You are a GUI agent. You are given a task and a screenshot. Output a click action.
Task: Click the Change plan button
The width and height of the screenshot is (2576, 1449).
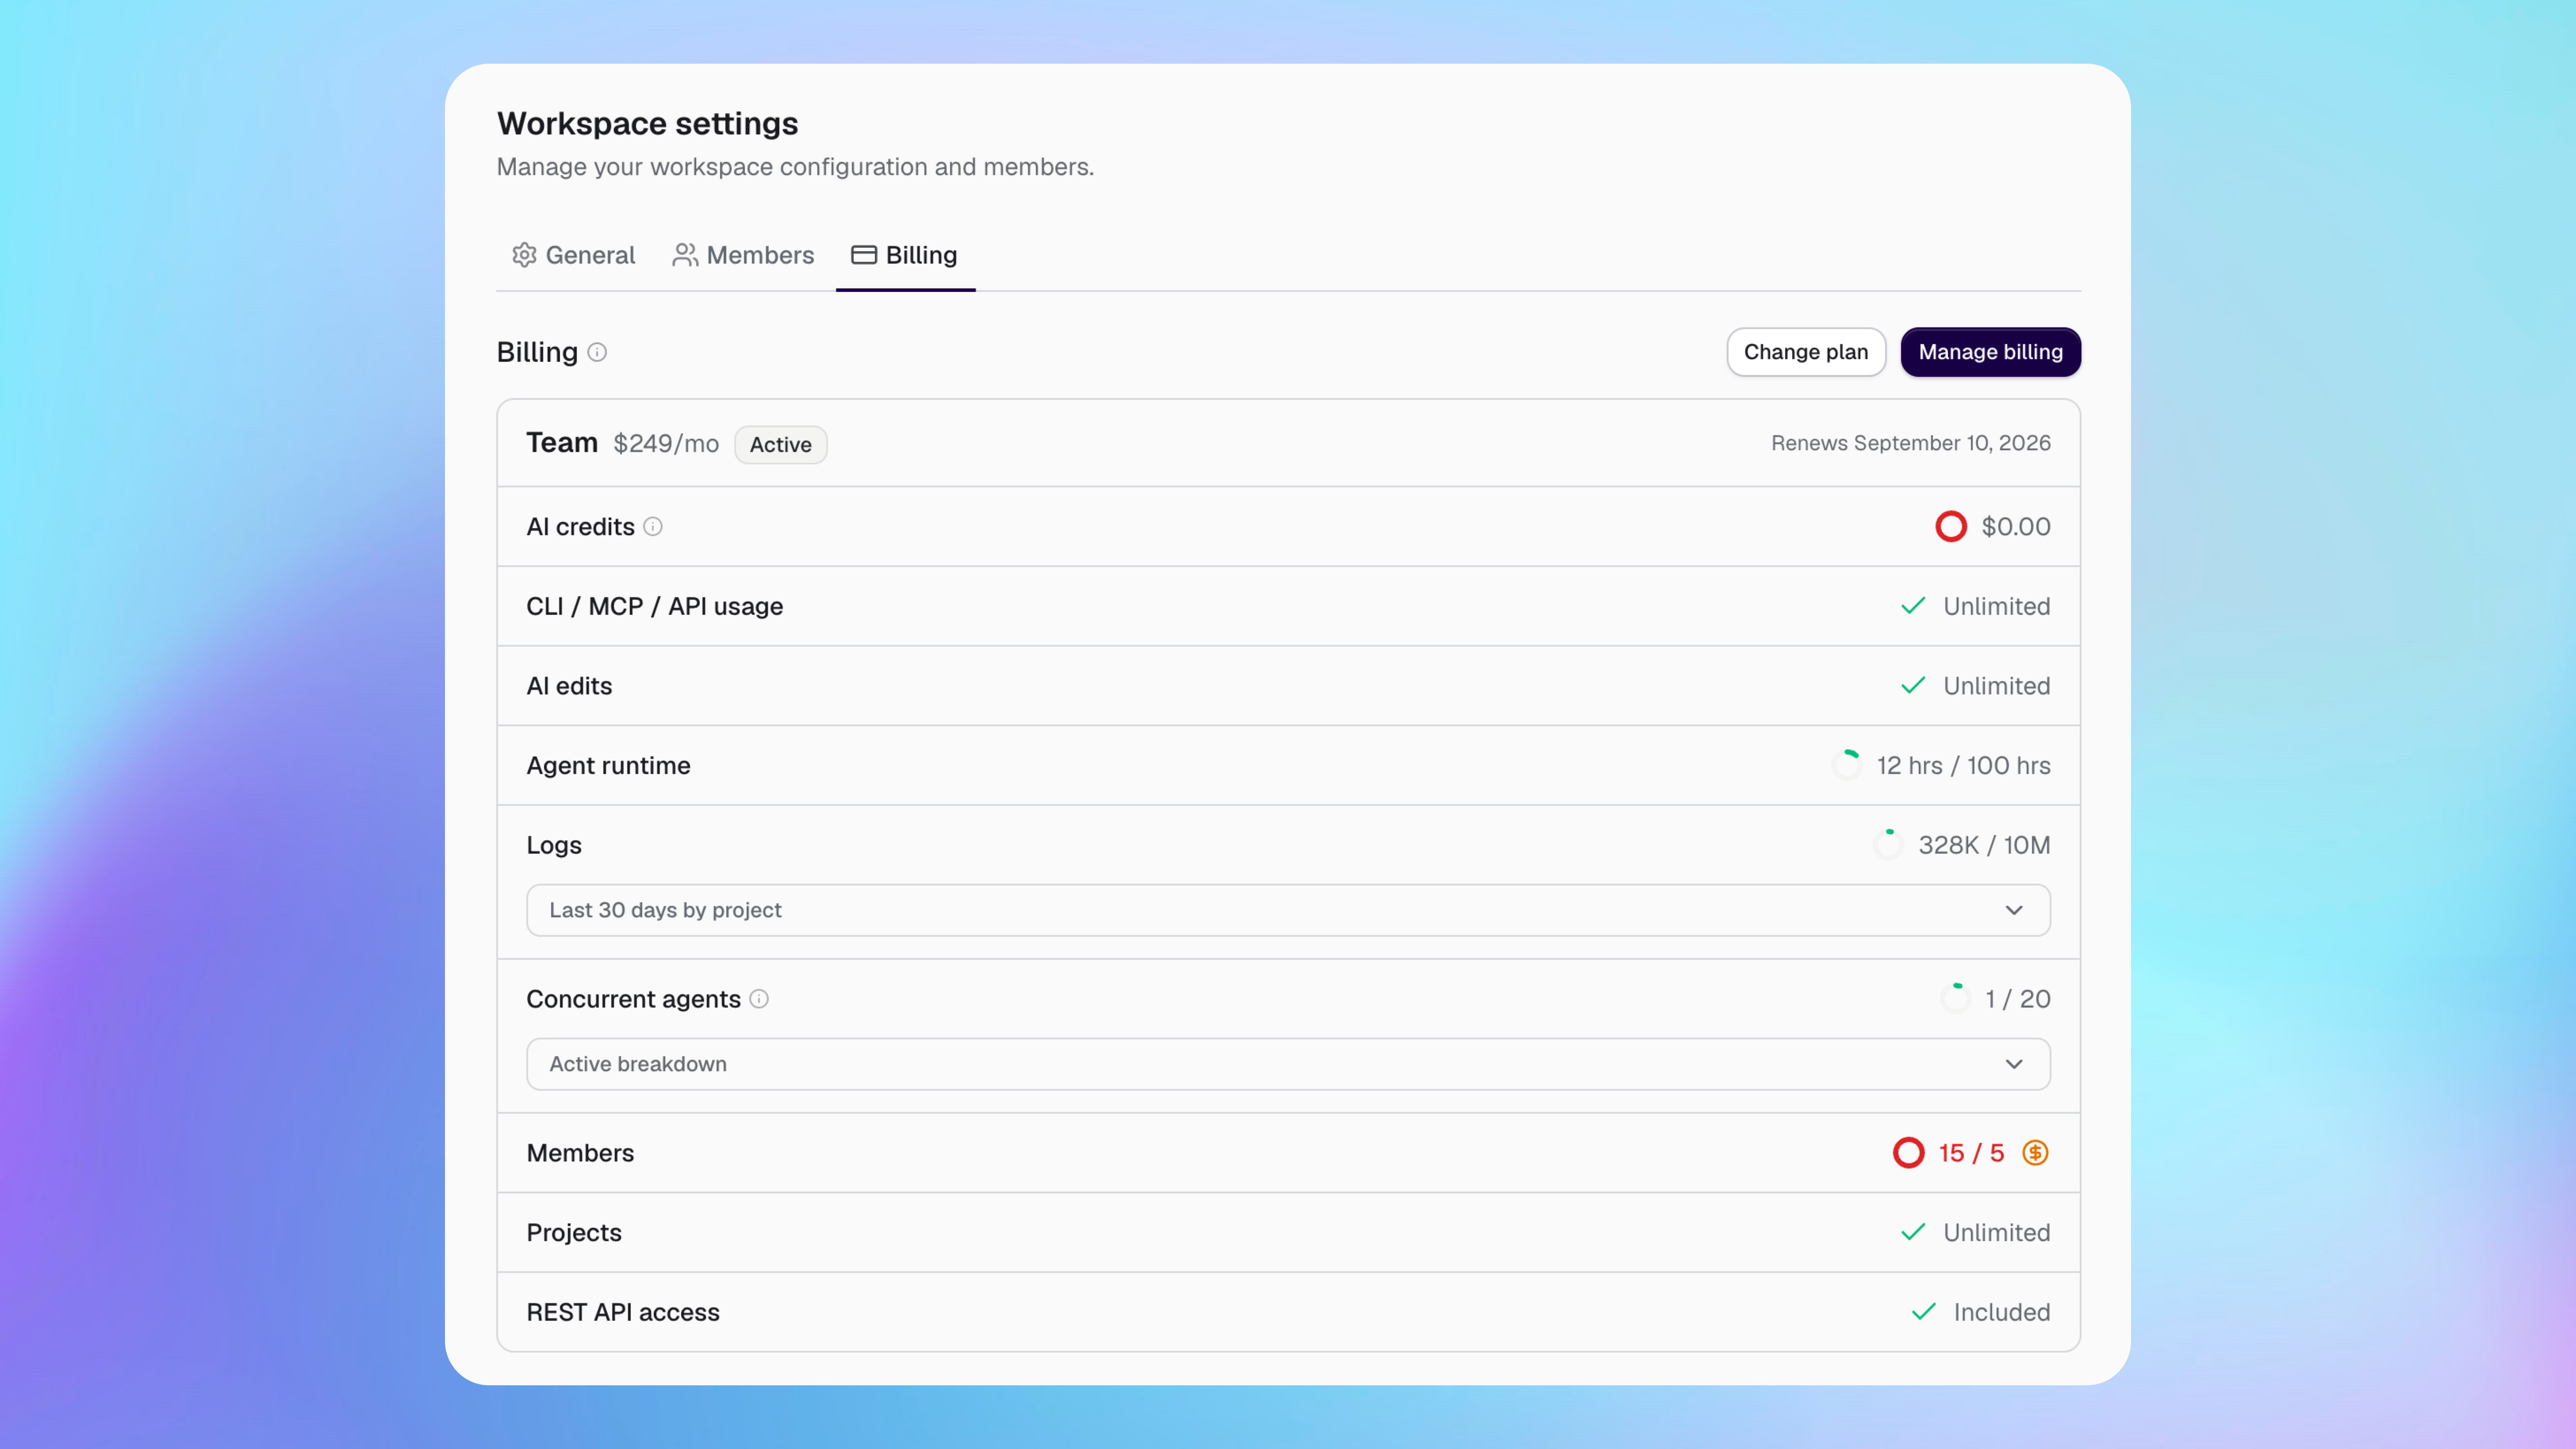point(1805,352)
